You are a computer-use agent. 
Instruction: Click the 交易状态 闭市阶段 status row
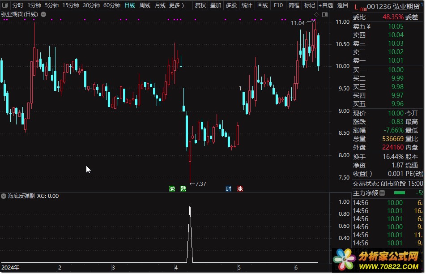388,184
